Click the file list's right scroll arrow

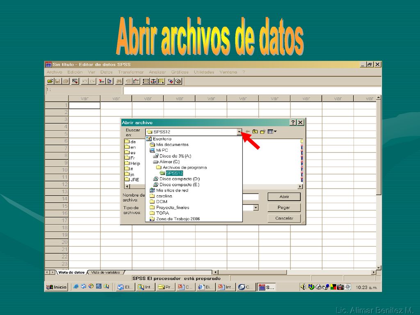(x=300, y=186)
